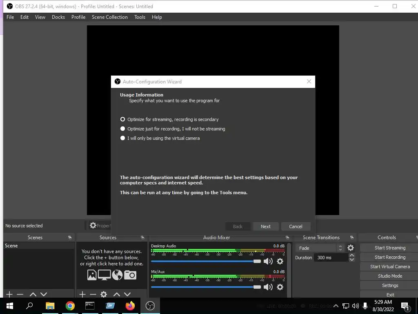Viewport: 418px width, 314px height.
Task: Close the Auto-Configuration Wizard dialog
Action: click(309, 81)
